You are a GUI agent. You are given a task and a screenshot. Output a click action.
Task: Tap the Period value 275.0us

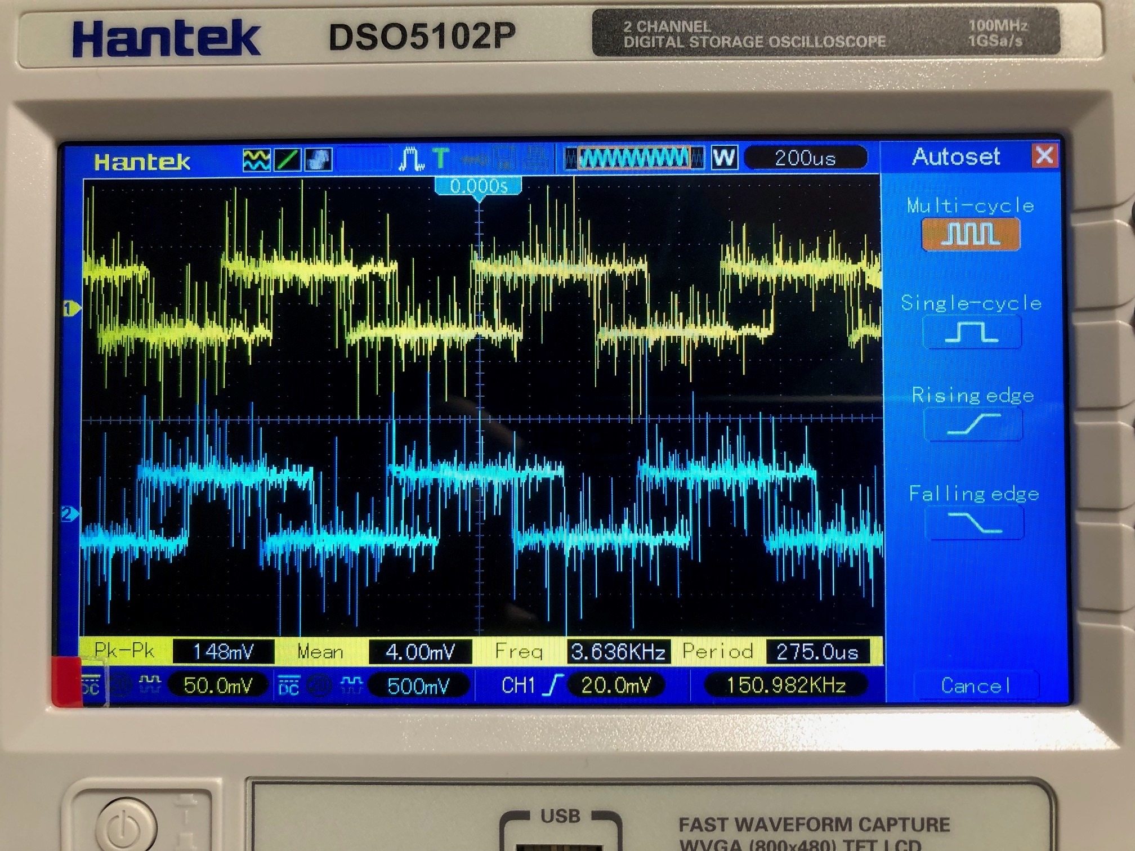pos(817,652)
